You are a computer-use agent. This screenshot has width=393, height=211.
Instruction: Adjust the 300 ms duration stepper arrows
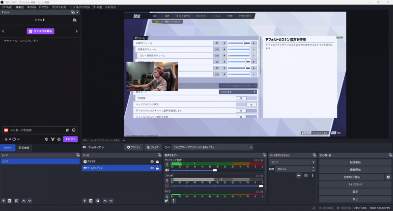coord(313,169)
